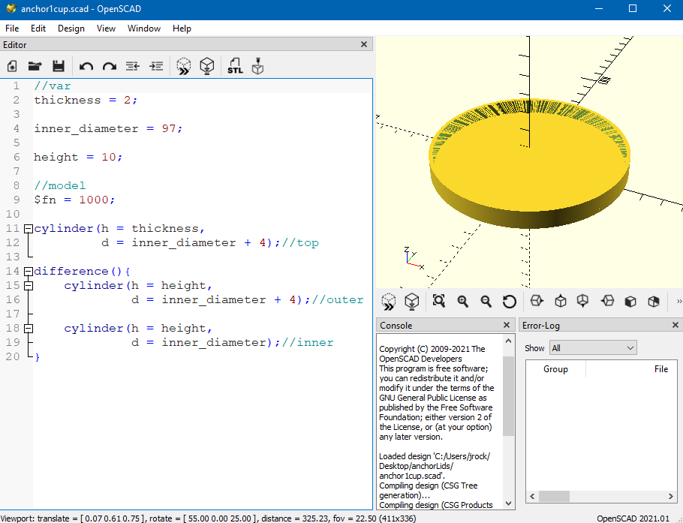Image resolution: width=683 pixels, height=523 pixels.
Task: Collapse the difference() block on line 14
Action: [x=28, y=272]
